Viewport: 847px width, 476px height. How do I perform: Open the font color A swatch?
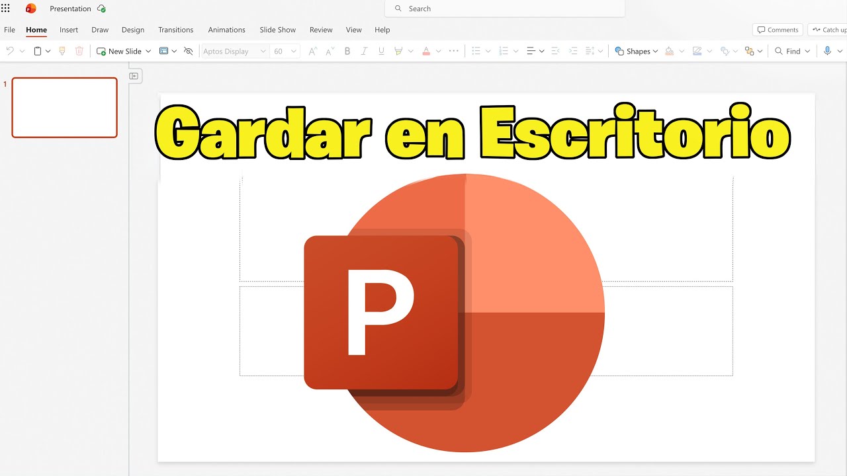(x=426, y=51)
